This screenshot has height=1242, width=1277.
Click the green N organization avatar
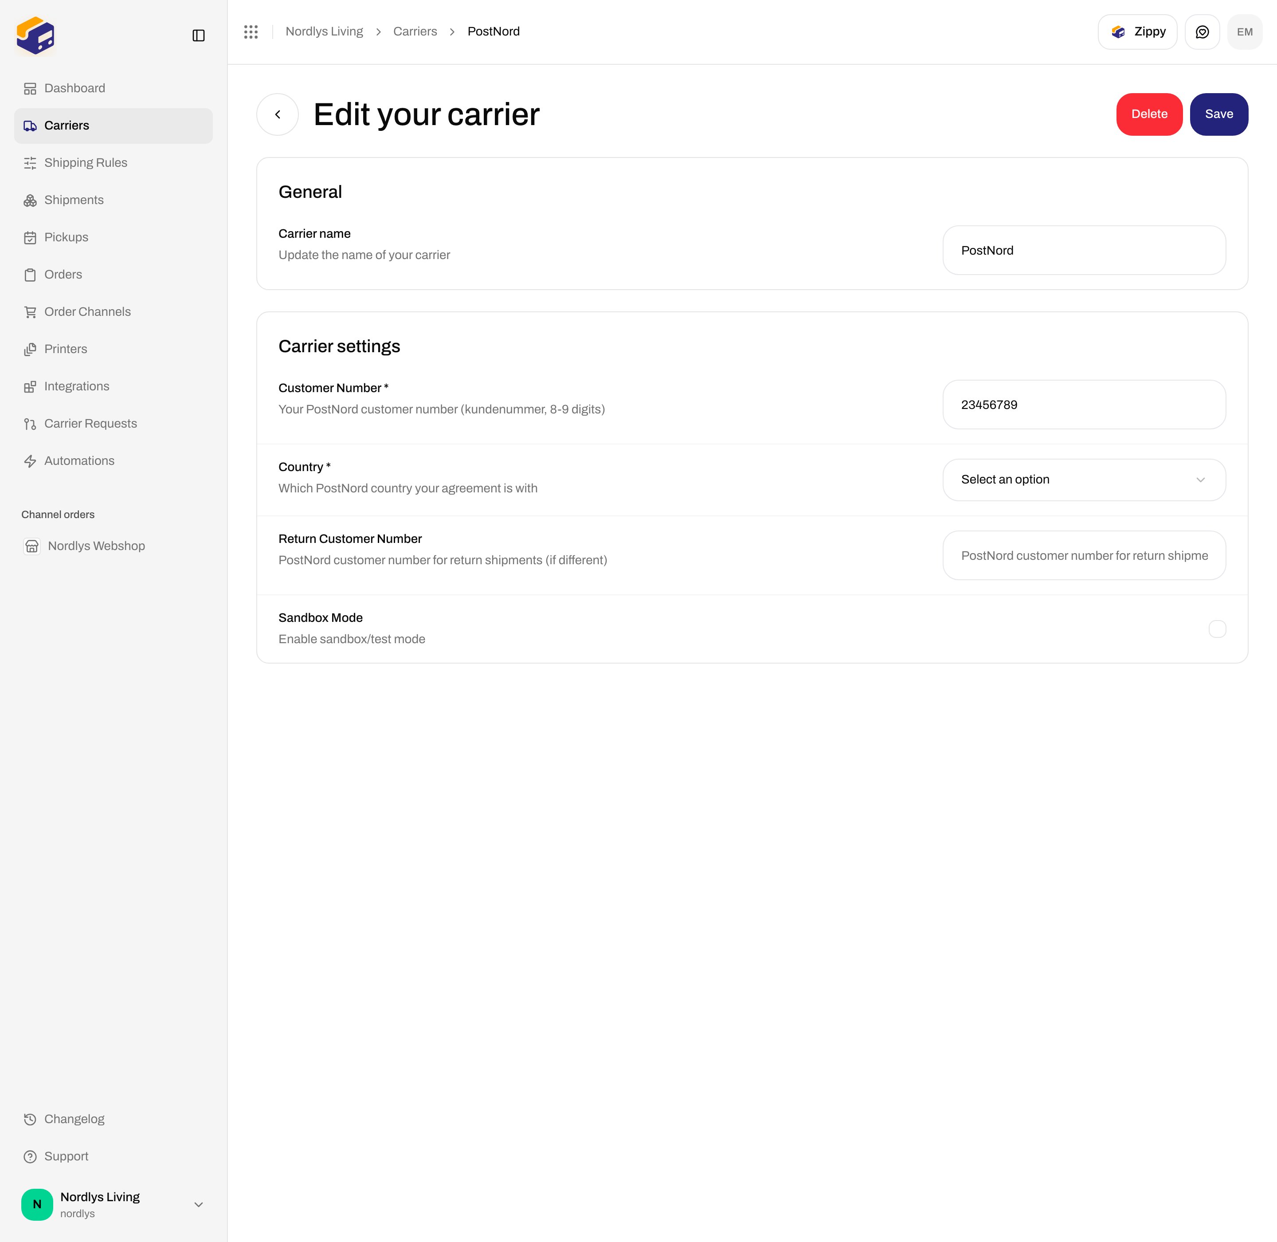point(37,1204)
